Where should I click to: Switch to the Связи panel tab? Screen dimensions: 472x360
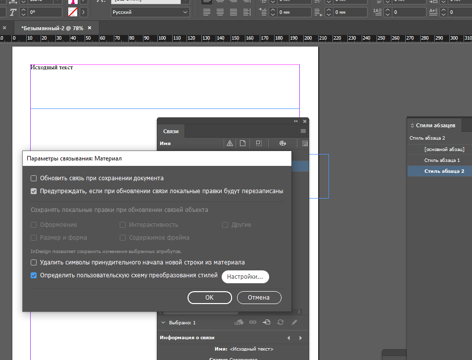point(171,131)
